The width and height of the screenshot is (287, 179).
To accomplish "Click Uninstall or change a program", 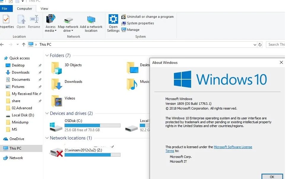I will click(x=148, y=17).
